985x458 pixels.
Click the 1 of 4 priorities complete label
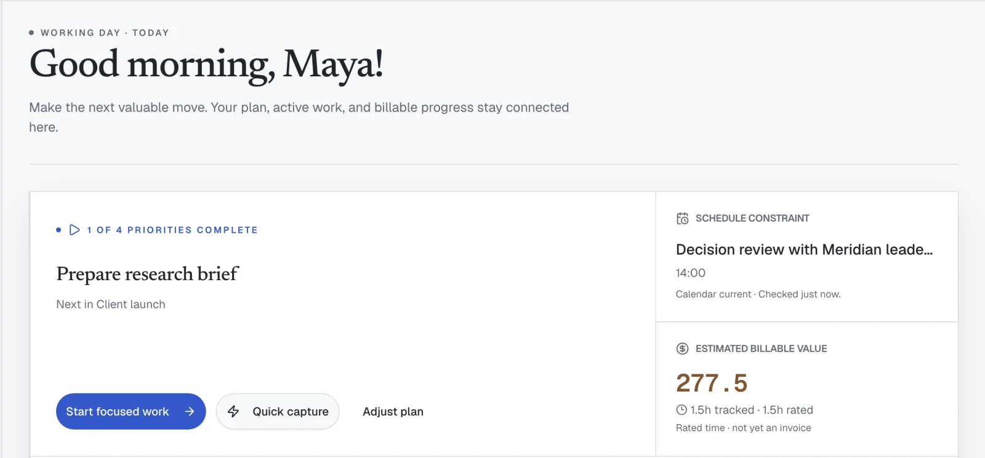(172, 230)
